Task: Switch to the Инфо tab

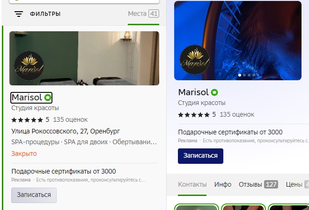Action: 223,184
